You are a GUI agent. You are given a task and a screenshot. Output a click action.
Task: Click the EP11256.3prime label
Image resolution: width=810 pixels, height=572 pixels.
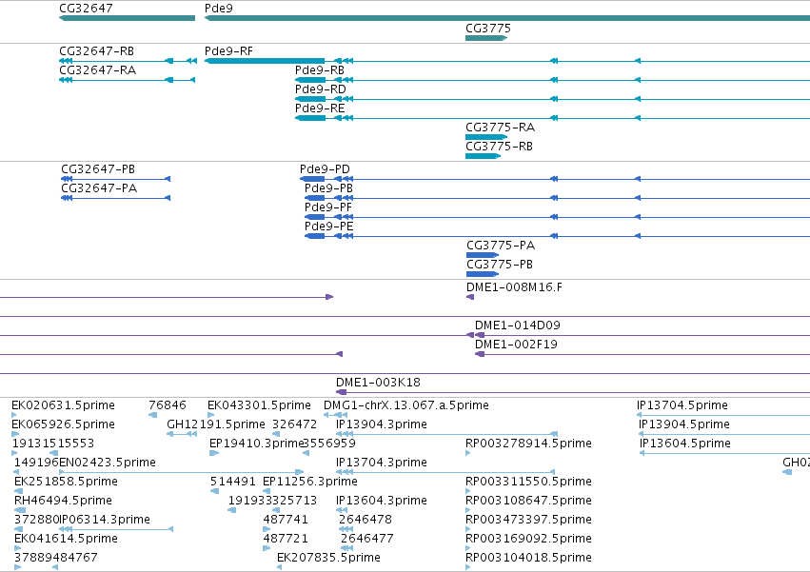[310, 483]
